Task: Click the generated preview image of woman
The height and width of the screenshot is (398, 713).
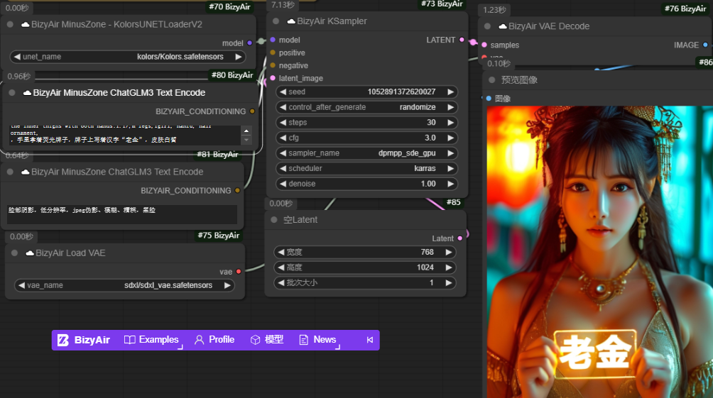Action: click(600, 252)
